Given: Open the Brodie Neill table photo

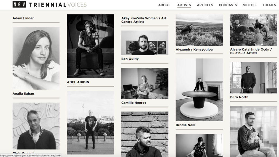Looking at the screenshot, I should (x=199, y=90).
